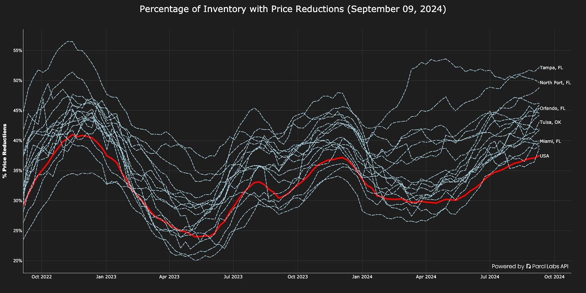The height and width of the screenshot is (293, 586).
Task: Click the Parcl Labs logo icon
Action: click(528, 266)
